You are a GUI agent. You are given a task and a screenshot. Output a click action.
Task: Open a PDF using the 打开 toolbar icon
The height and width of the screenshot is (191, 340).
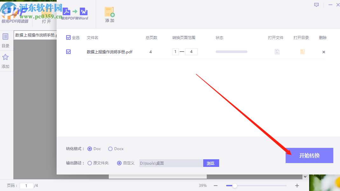click(46, 14)
